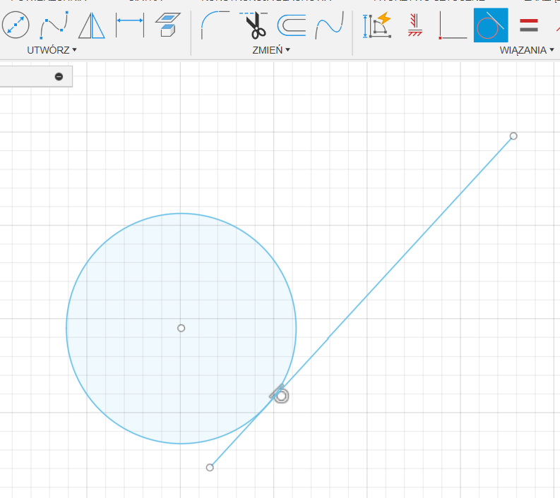The height and width of the screenshot is (498, 560).
Task: Activate the Mirror sketch tool
Action: coord(91,26)
